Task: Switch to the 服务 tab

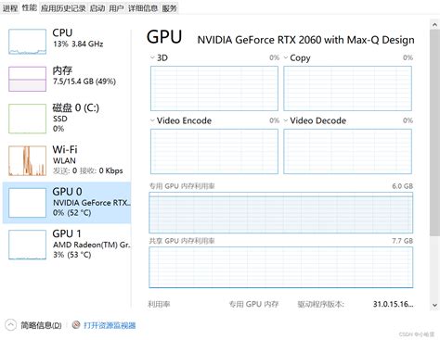Action: pyautogui.click(x=170, y=8)
